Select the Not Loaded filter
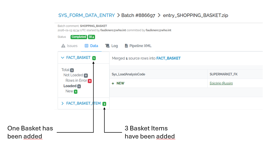 tap(74, 75)
